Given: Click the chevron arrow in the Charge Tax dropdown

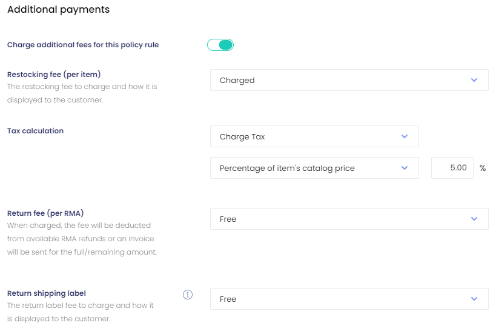Looking at the screenshot, I should (405, 136).
